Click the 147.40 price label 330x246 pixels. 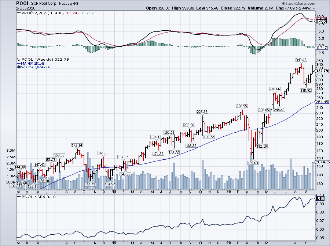pos(40,164)
